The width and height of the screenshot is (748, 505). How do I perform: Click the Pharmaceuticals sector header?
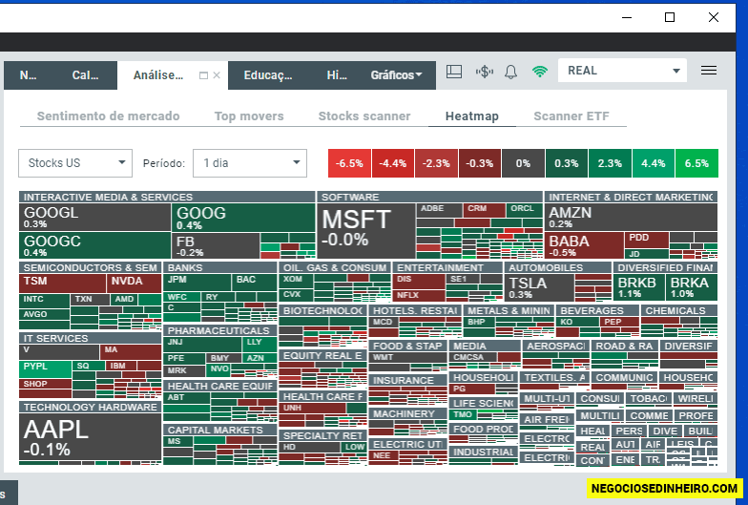[x=219, y=330]
